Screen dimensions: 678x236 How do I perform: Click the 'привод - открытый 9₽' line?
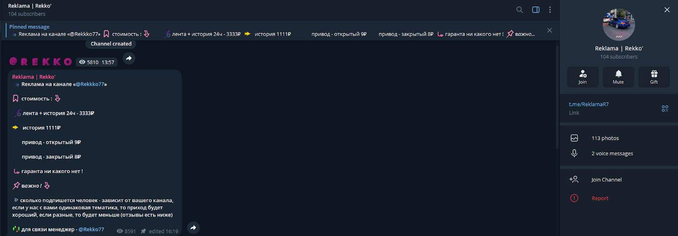(x=51, y=142)
